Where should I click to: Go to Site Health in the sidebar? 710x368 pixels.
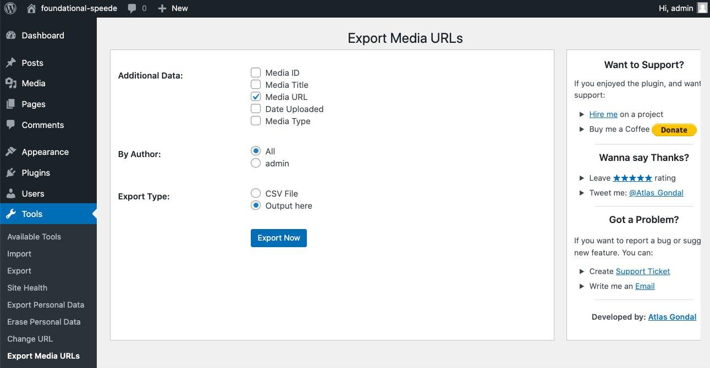pyautogui.click(x=26, y=287)
